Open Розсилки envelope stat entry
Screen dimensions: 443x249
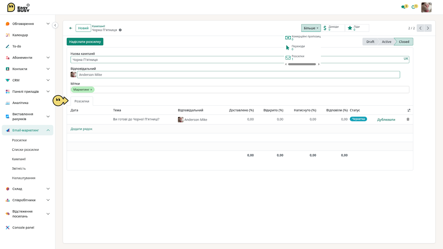coord(303,58)
